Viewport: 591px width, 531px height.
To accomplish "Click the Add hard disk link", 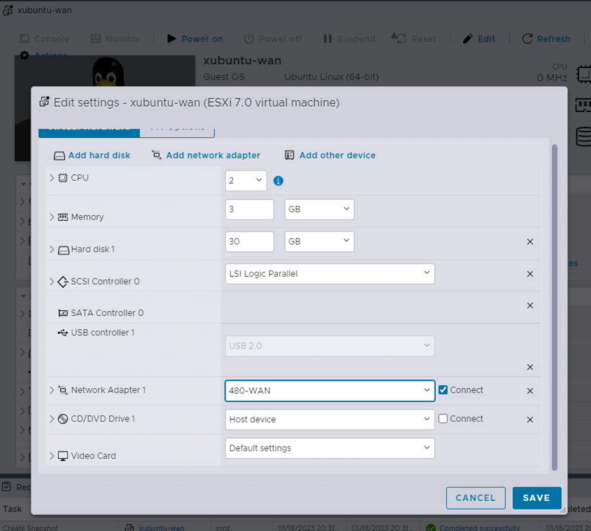I will coord(99,155).
